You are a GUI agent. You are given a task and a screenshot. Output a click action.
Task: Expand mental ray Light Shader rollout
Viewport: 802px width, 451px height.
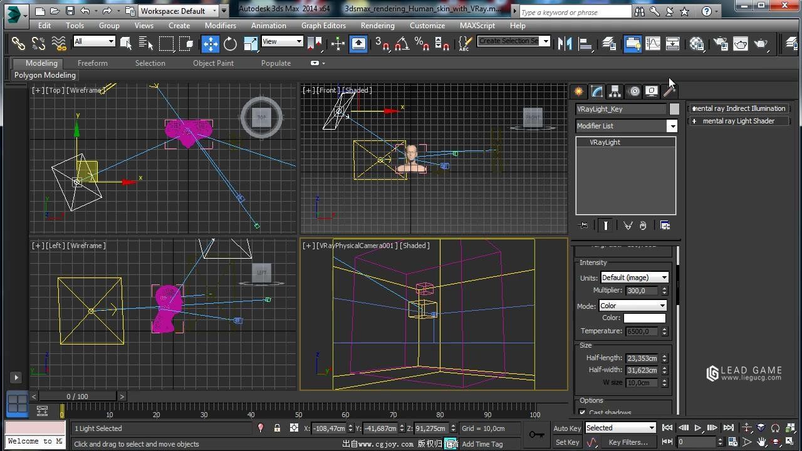[x=738, y=121]
